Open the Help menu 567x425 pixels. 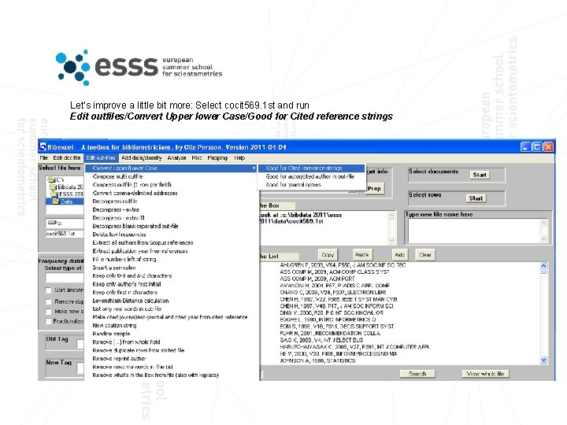click(239, 158)
